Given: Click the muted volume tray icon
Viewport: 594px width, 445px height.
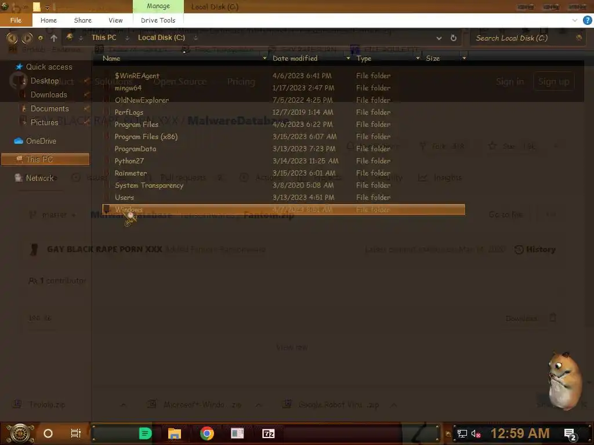Looking at the screenshot, I should pyautogui.click(x=476, y=433).
